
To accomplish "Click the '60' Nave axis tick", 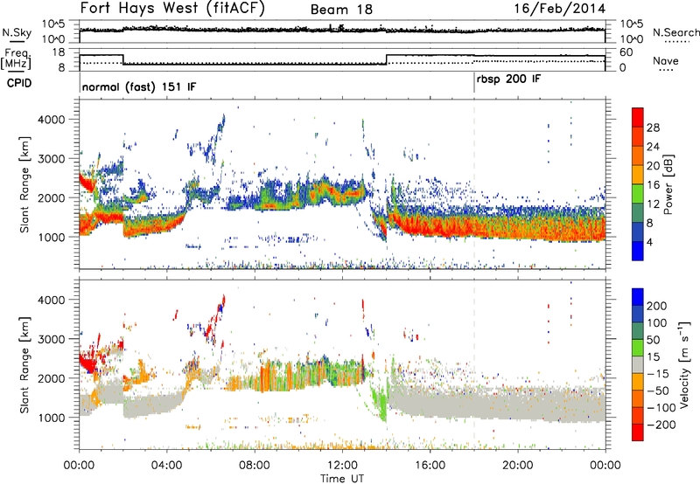I will 626,52.
